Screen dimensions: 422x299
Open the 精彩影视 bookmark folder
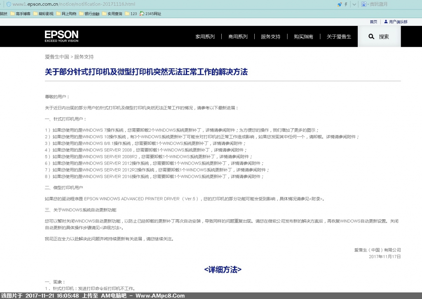pos(43,14)
